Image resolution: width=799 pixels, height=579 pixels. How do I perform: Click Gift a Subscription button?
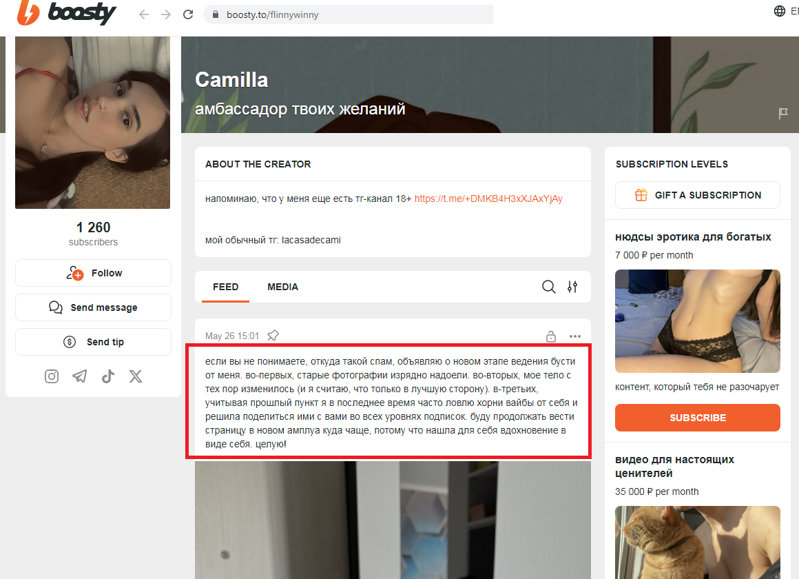pos(697,195)
